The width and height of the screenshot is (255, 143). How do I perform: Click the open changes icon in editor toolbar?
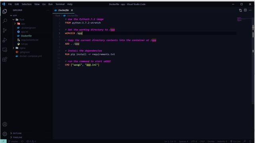[240, 10]
